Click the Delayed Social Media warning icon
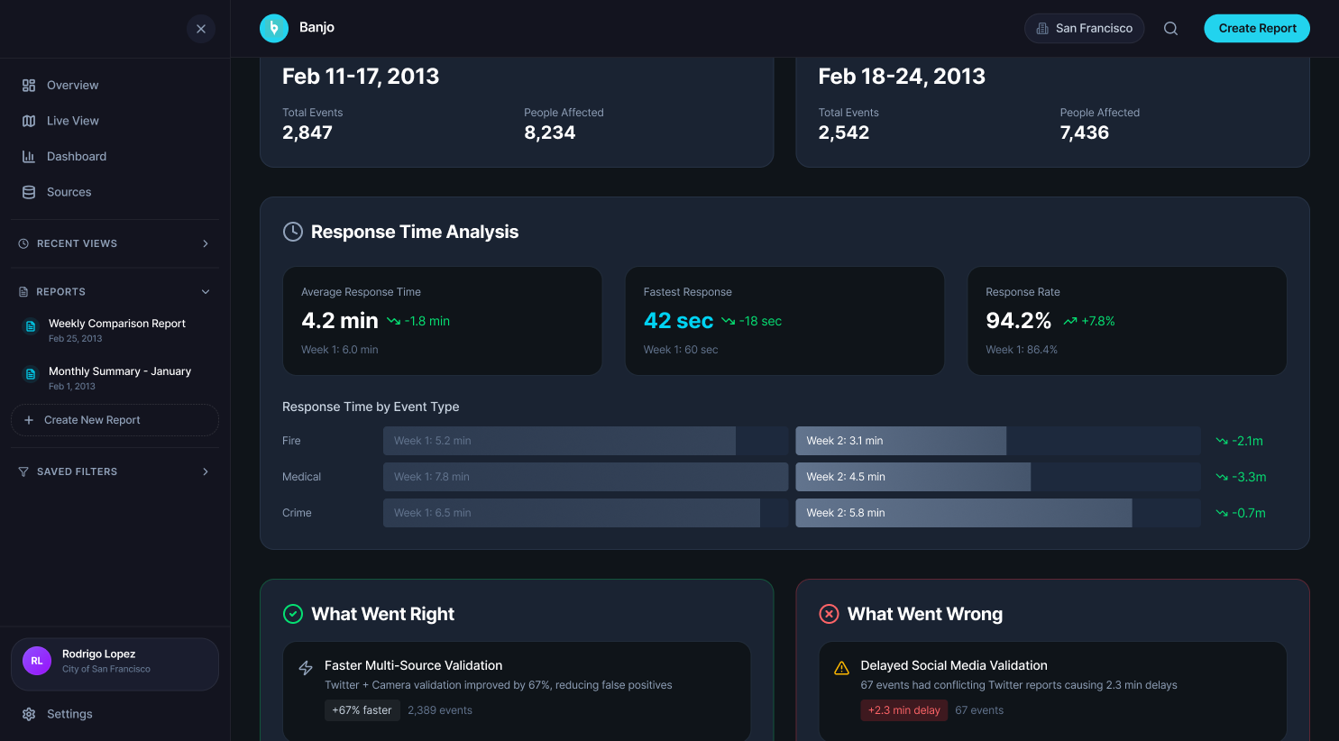This screenshot has height=741, width=1339. coord(841,668)
